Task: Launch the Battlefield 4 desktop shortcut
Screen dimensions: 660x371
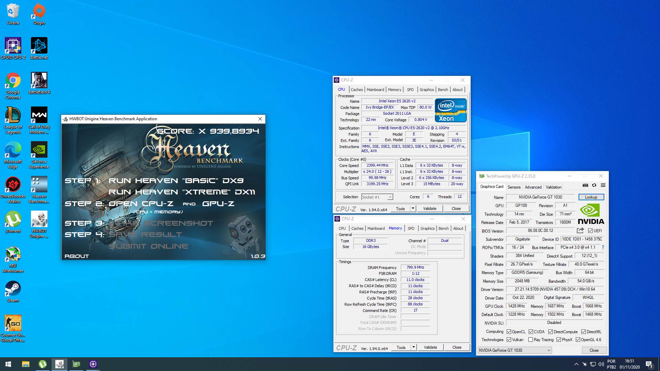Action: tap(39, 83)
